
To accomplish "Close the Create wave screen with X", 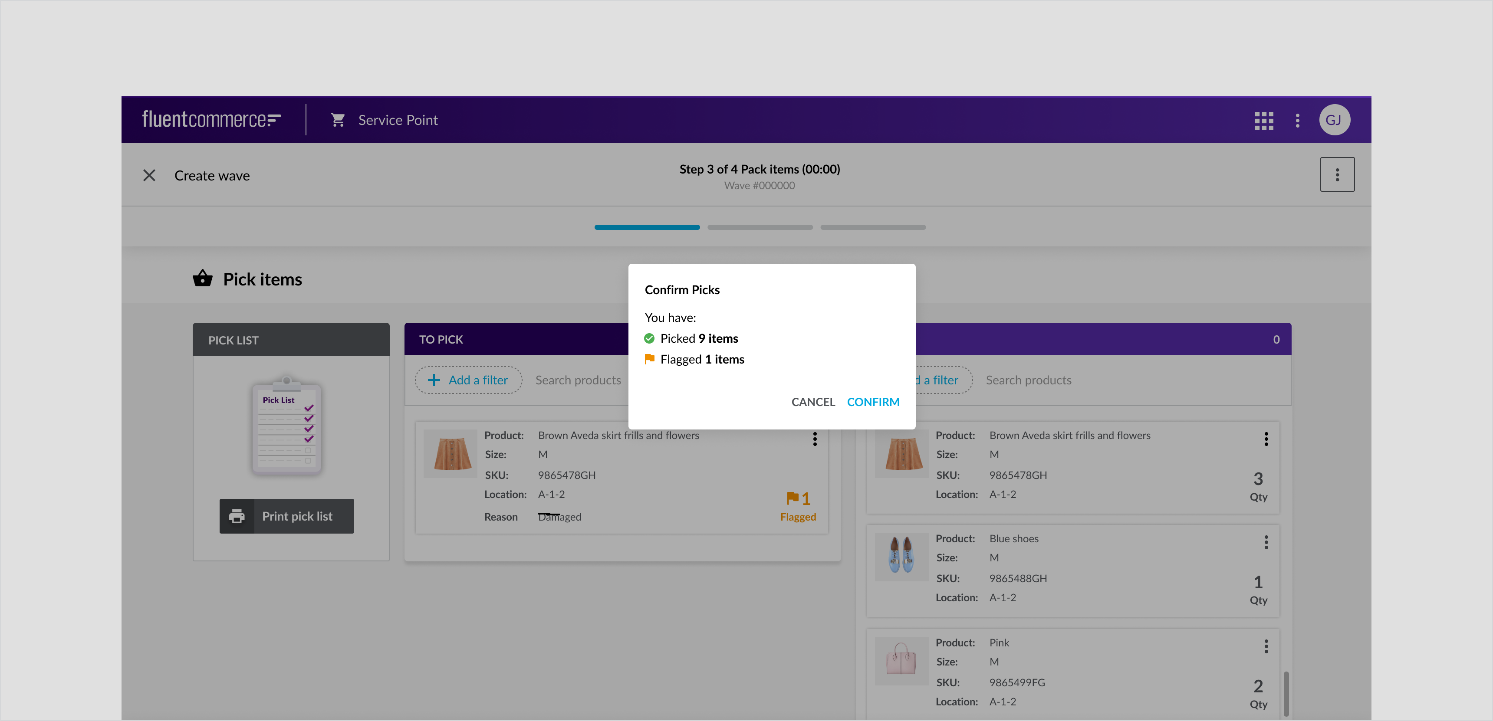I will click(x=149, y=175).
